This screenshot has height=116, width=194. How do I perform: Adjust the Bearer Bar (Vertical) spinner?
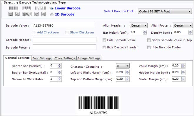point(59,66)
